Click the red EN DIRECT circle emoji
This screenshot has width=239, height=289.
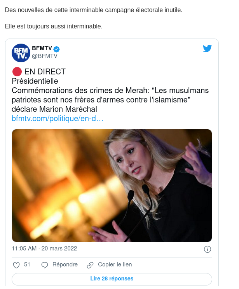[17, 72]
